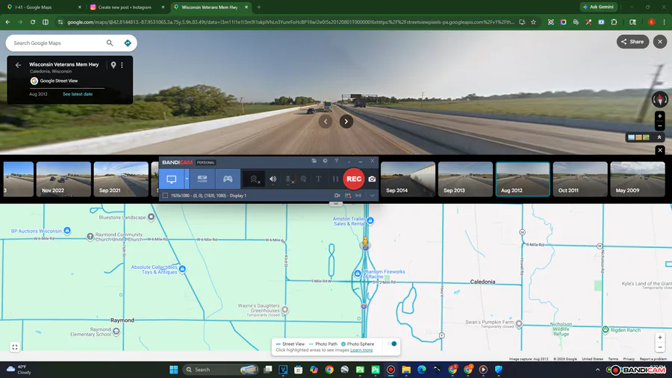Open directions icon in Maps search box
Image resolution: width=672 pixels, height=378 pixels.
click(127, 43)
